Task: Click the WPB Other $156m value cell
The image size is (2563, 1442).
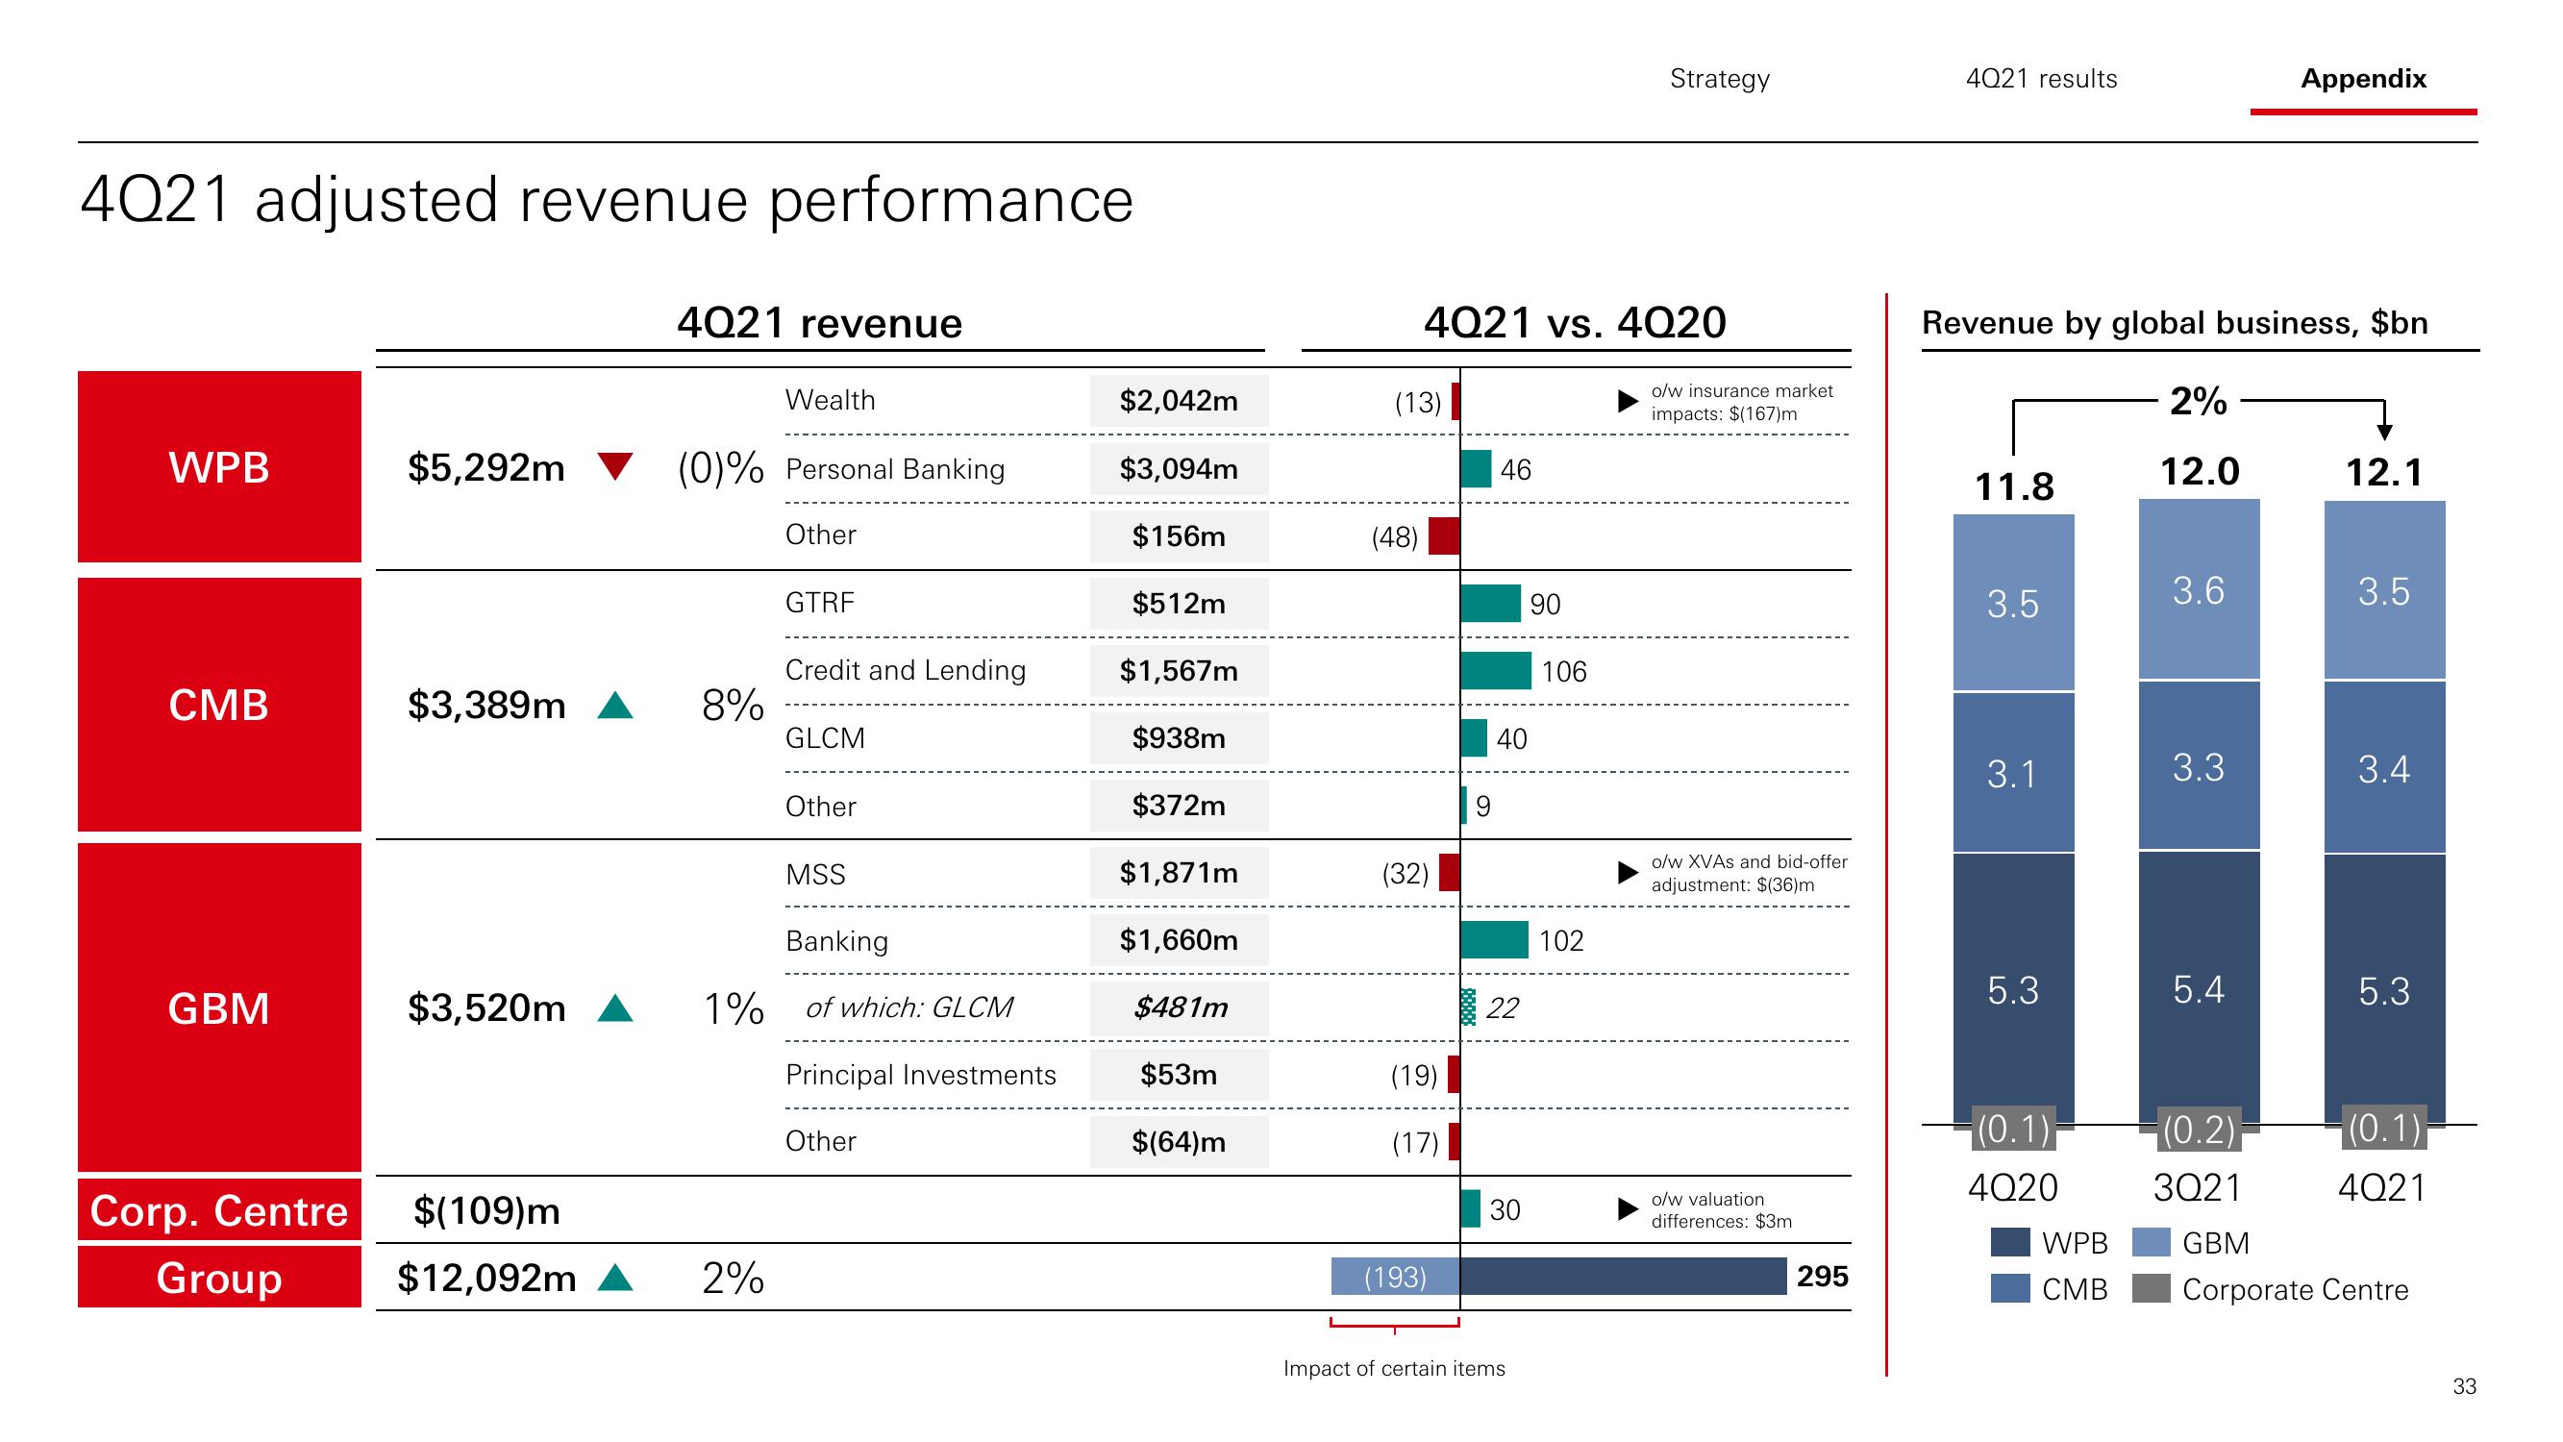Action: (x=1179, y=535)
